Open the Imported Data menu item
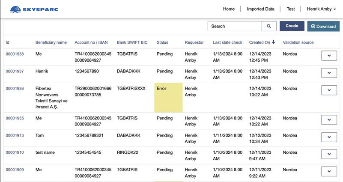The image size is (343, 182). point(260,9)
